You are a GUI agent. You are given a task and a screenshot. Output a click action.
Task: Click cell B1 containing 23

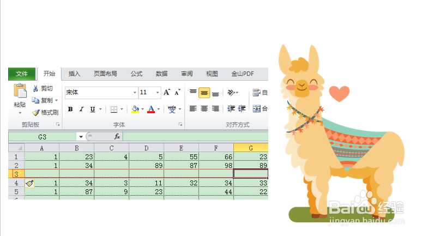coord(77,156)
